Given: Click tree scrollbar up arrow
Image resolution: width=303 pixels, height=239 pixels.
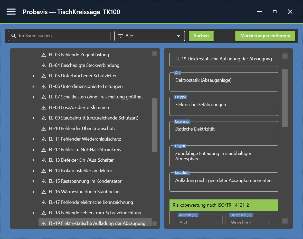Looking at the screenshot, I should (x=155, y=53).
